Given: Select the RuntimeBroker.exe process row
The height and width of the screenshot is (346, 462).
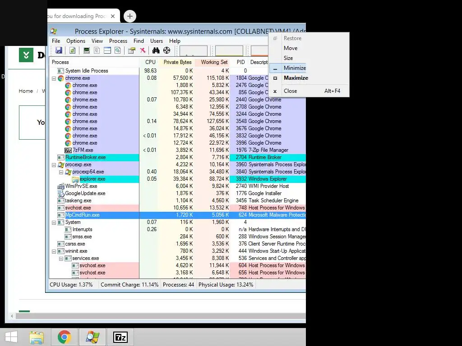Looking at the screenshot, I should (x=177, y=157).
